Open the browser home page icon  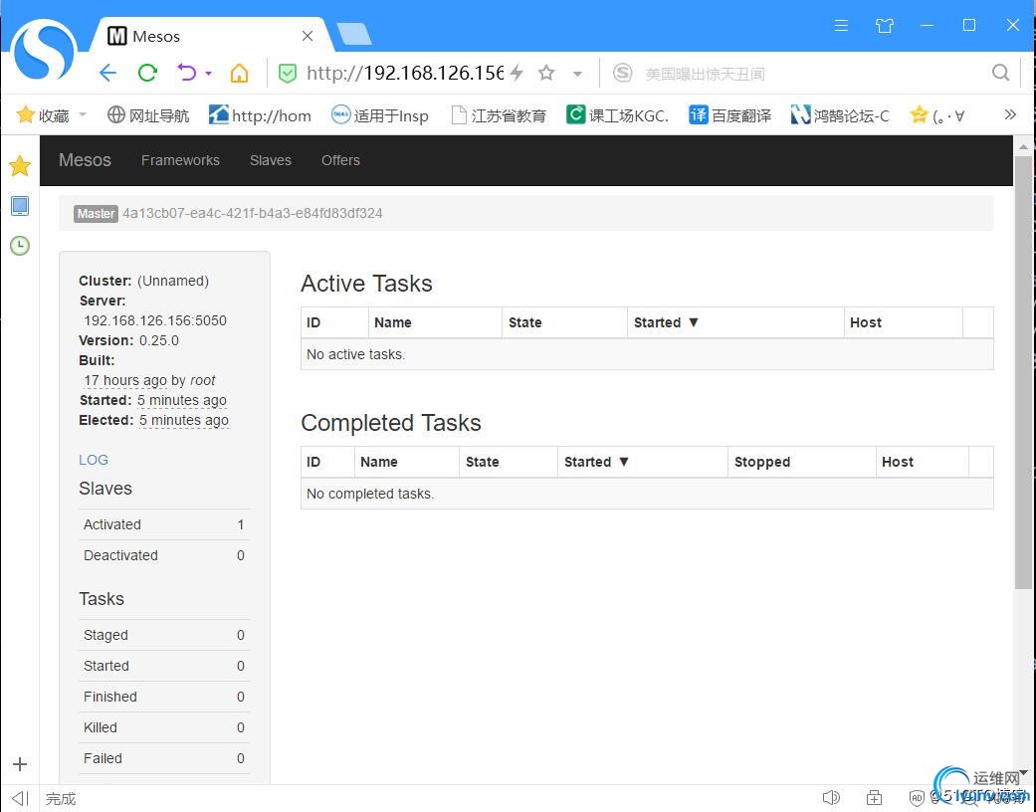239,73
